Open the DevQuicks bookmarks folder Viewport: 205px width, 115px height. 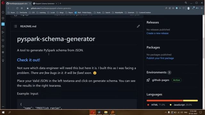pos(22,12)
